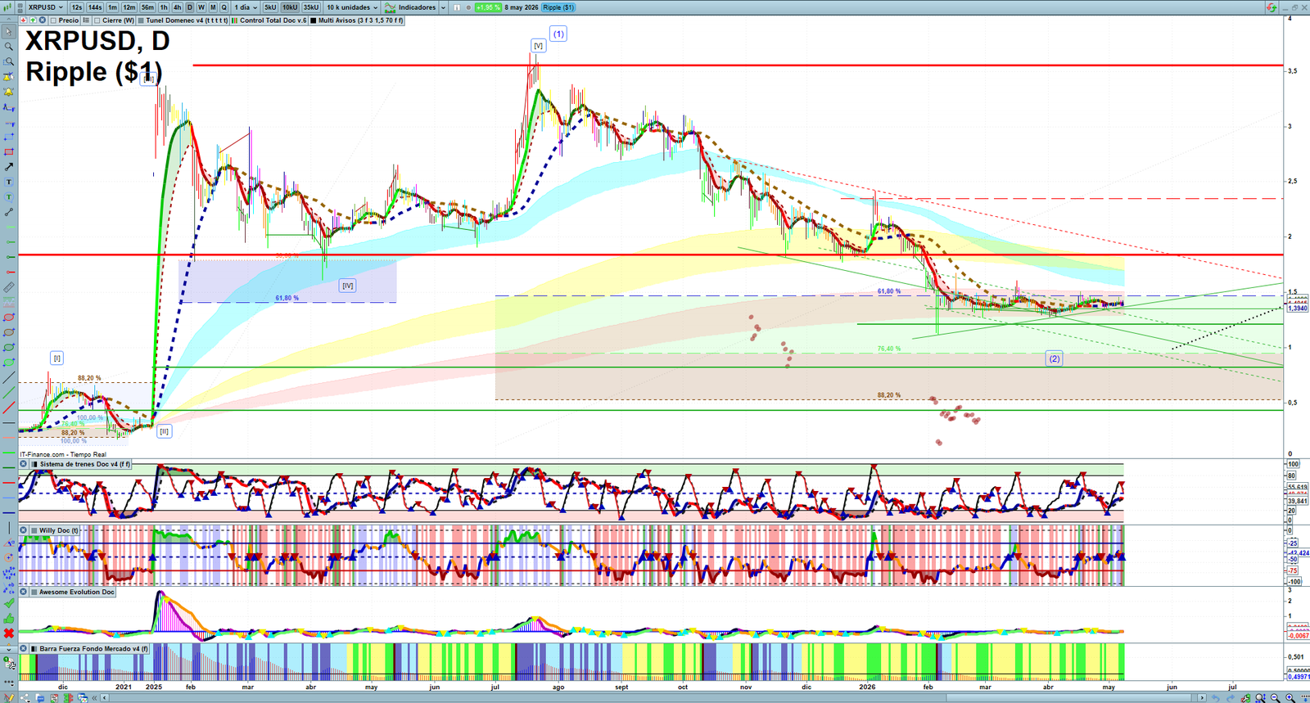Screen dimensions: 1310x703
Task: Select the pointer cursor tool
Action: (9, 32)
